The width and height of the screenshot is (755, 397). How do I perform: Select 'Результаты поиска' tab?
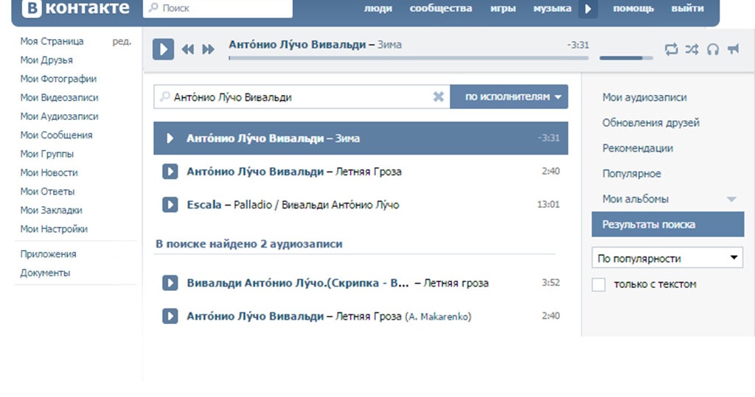click(668, 224)
